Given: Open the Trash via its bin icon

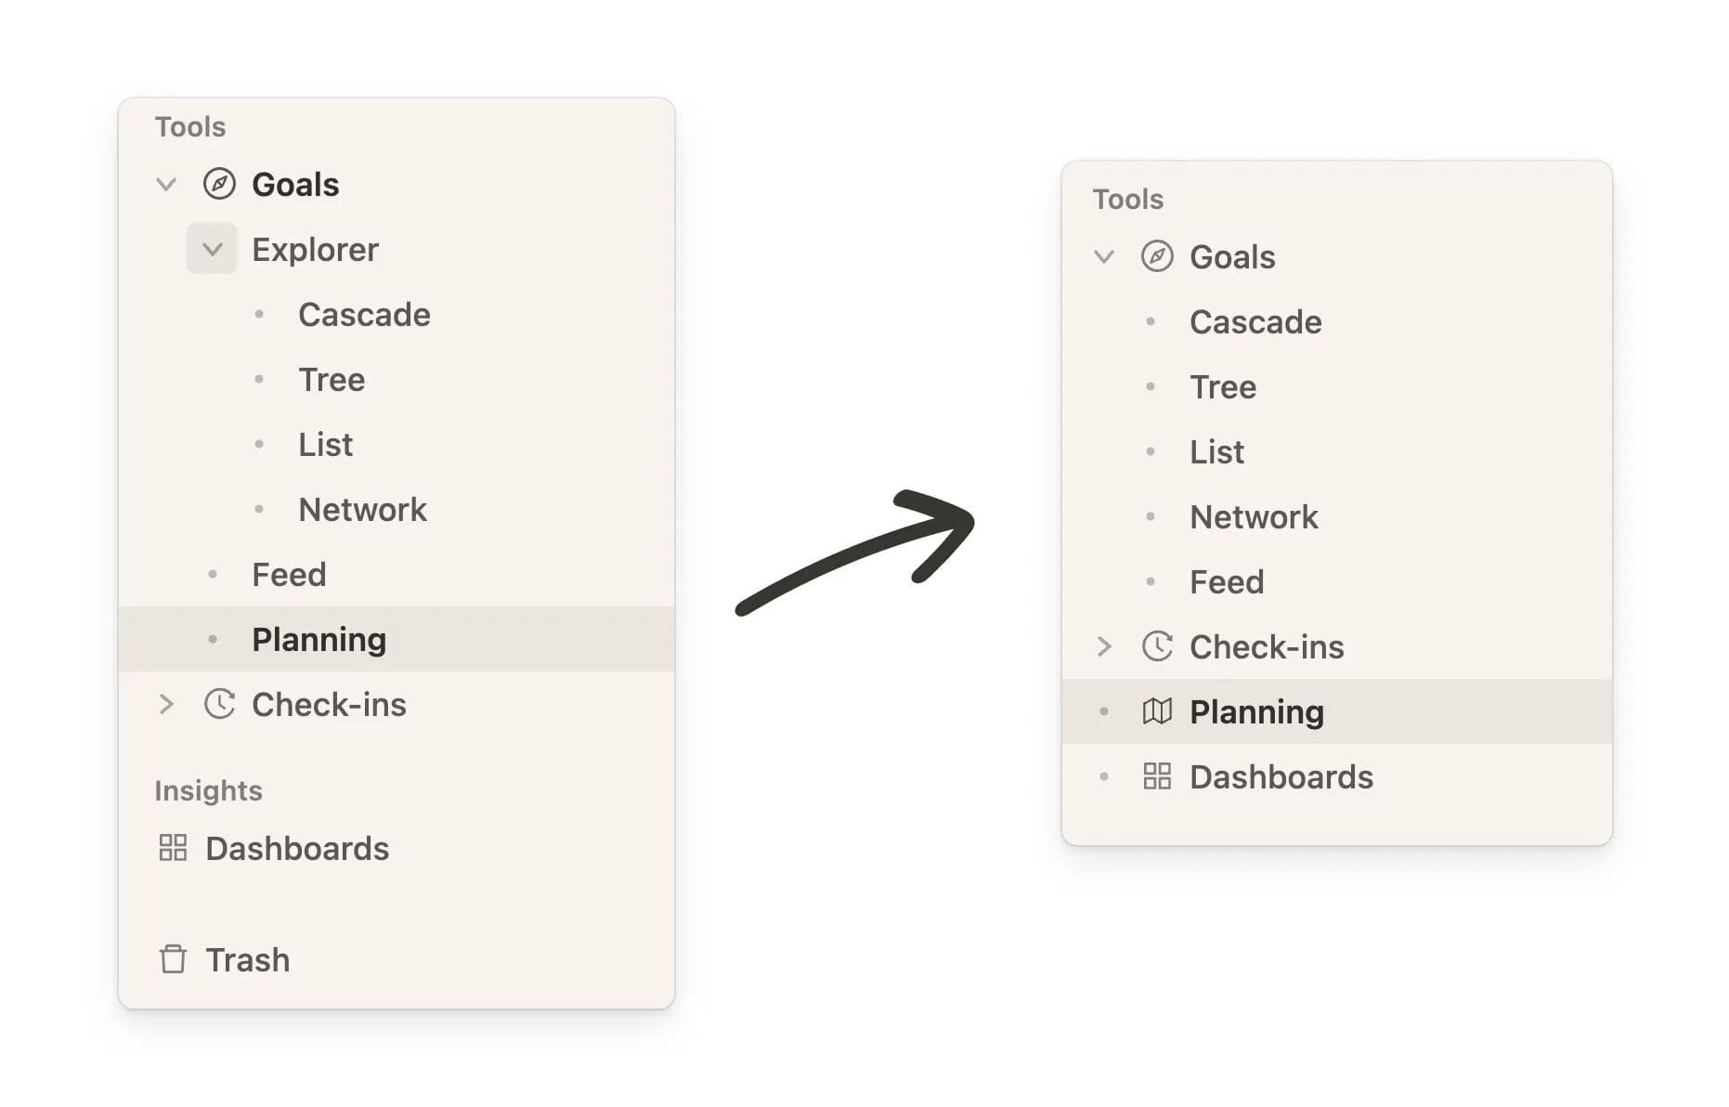Looking at the screenshot, I should pos(173,959).
